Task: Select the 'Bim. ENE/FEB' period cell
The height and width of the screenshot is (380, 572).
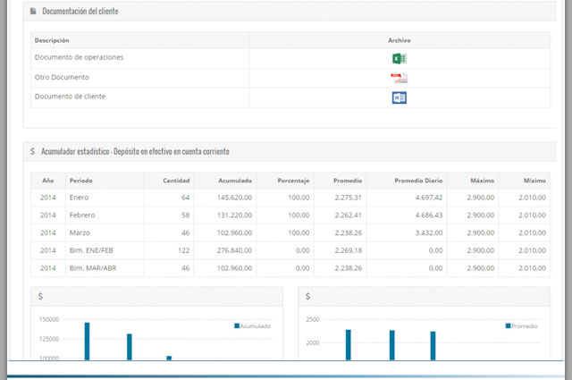Action: [91, 250]
